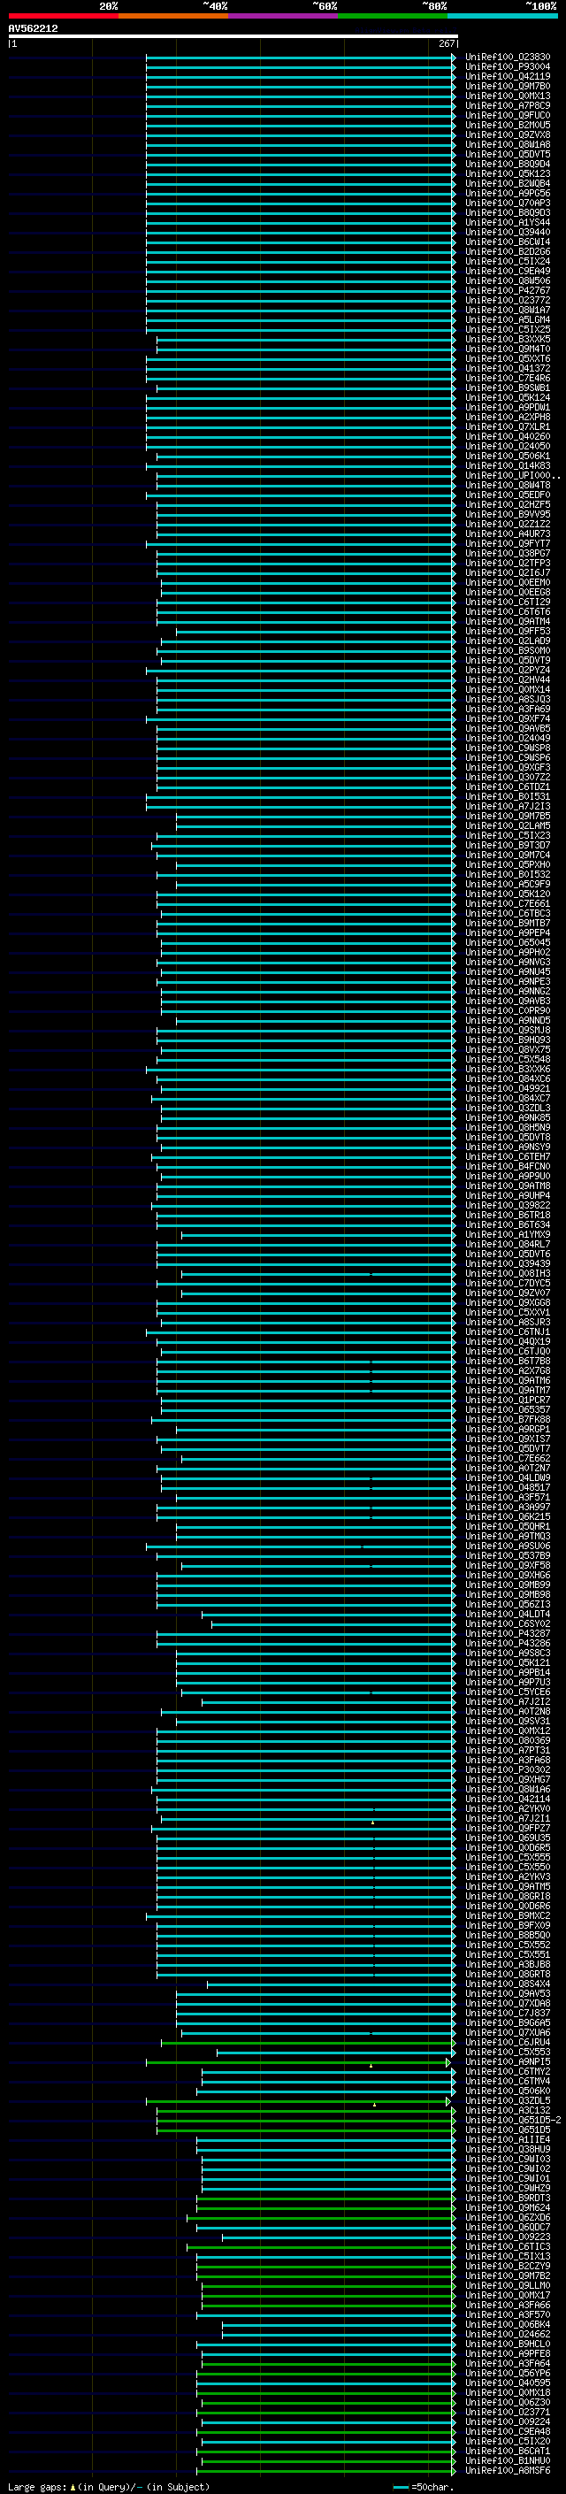Click the query end position 267
566x2494 pixels.
pos(447,43)
